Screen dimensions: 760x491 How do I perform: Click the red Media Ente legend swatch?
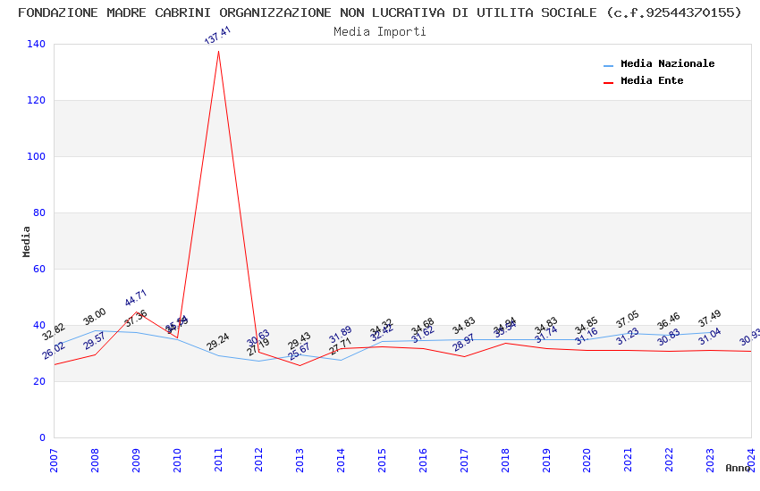pos(608,83)
